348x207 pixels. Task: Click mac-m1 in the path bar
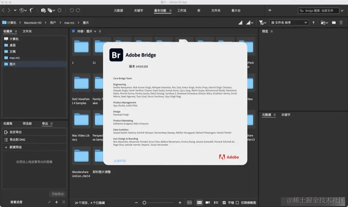click(x=69, y=23)
